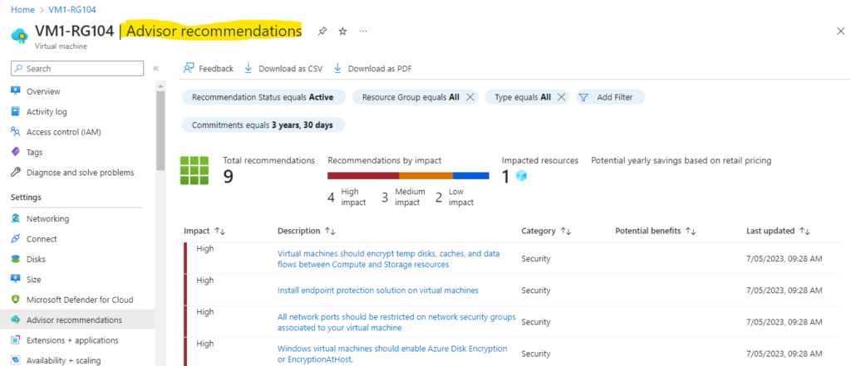
Task: Click the Diagnose wrench icon
Action: click(16, 173)
